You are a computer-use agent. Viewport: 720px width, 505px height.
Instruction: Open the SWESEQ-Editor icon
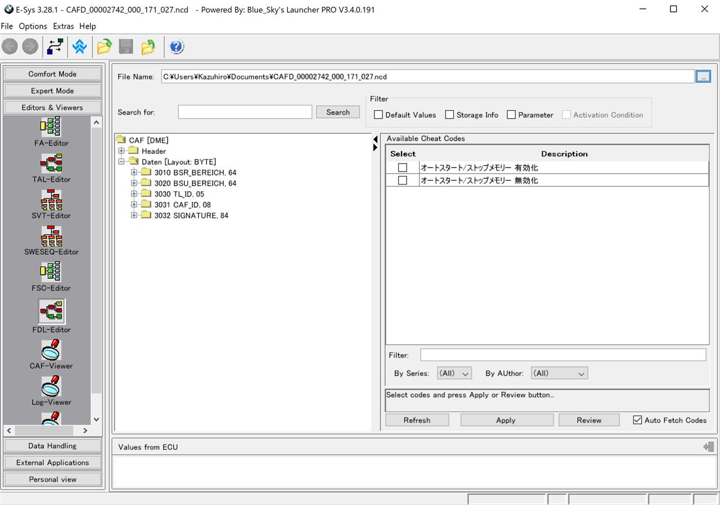point(51,236)
